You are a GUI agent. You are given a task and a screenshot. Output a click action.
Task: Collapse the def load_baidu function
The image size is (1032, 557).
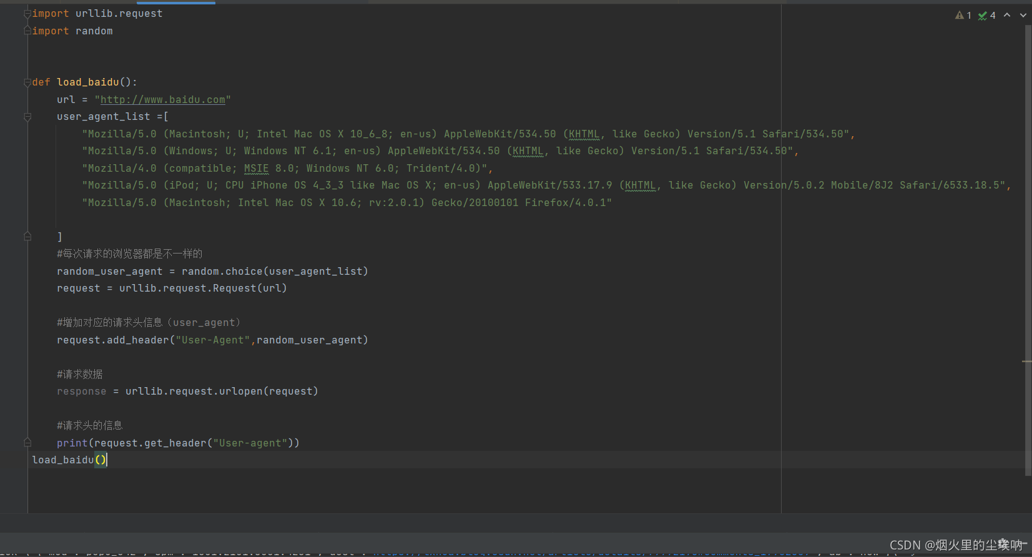click(27, 82)
